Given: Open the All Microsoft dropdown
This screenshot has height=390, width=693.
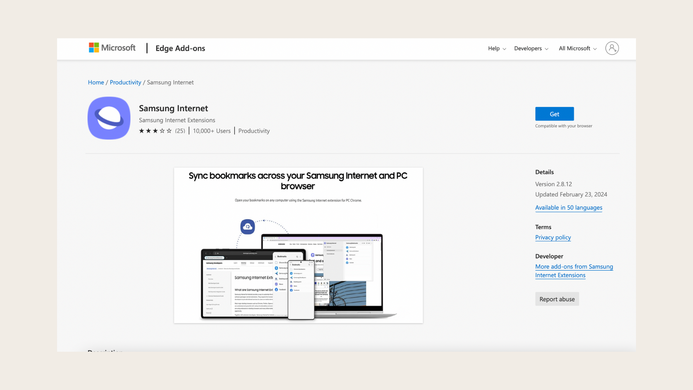Looking at the screenshot, I should pos(577,48).
